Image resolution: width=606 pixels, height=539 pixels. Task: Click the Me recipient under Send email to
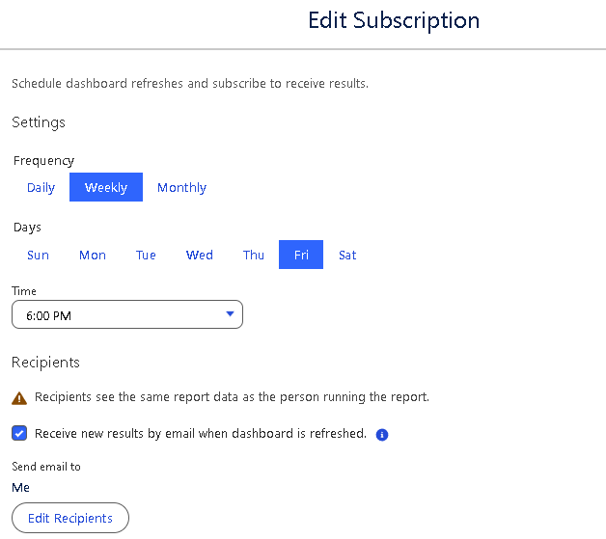(21, 488)
